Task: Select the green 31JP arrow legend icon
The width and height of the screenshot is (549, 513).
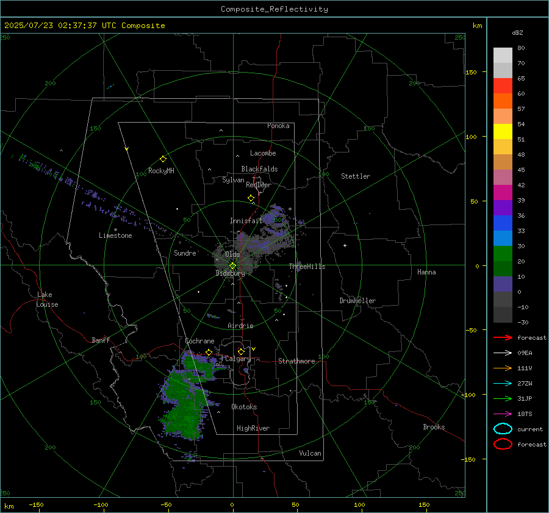Action: [x=503, y=398]
